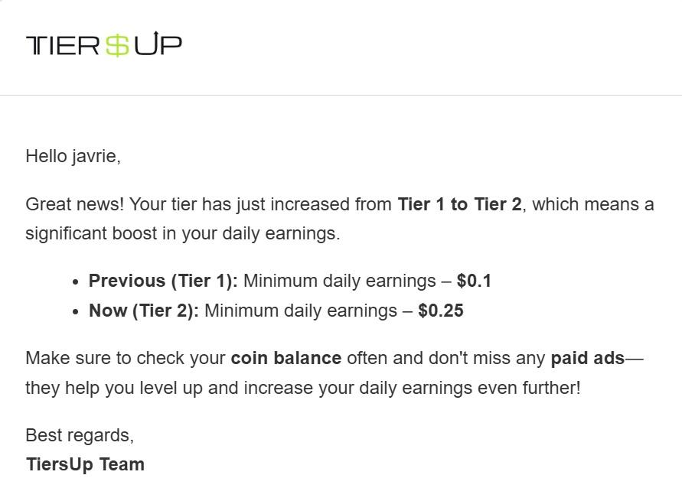Click the bold $0.1 amount
682x501 pixels.
[x=474, y=281]
